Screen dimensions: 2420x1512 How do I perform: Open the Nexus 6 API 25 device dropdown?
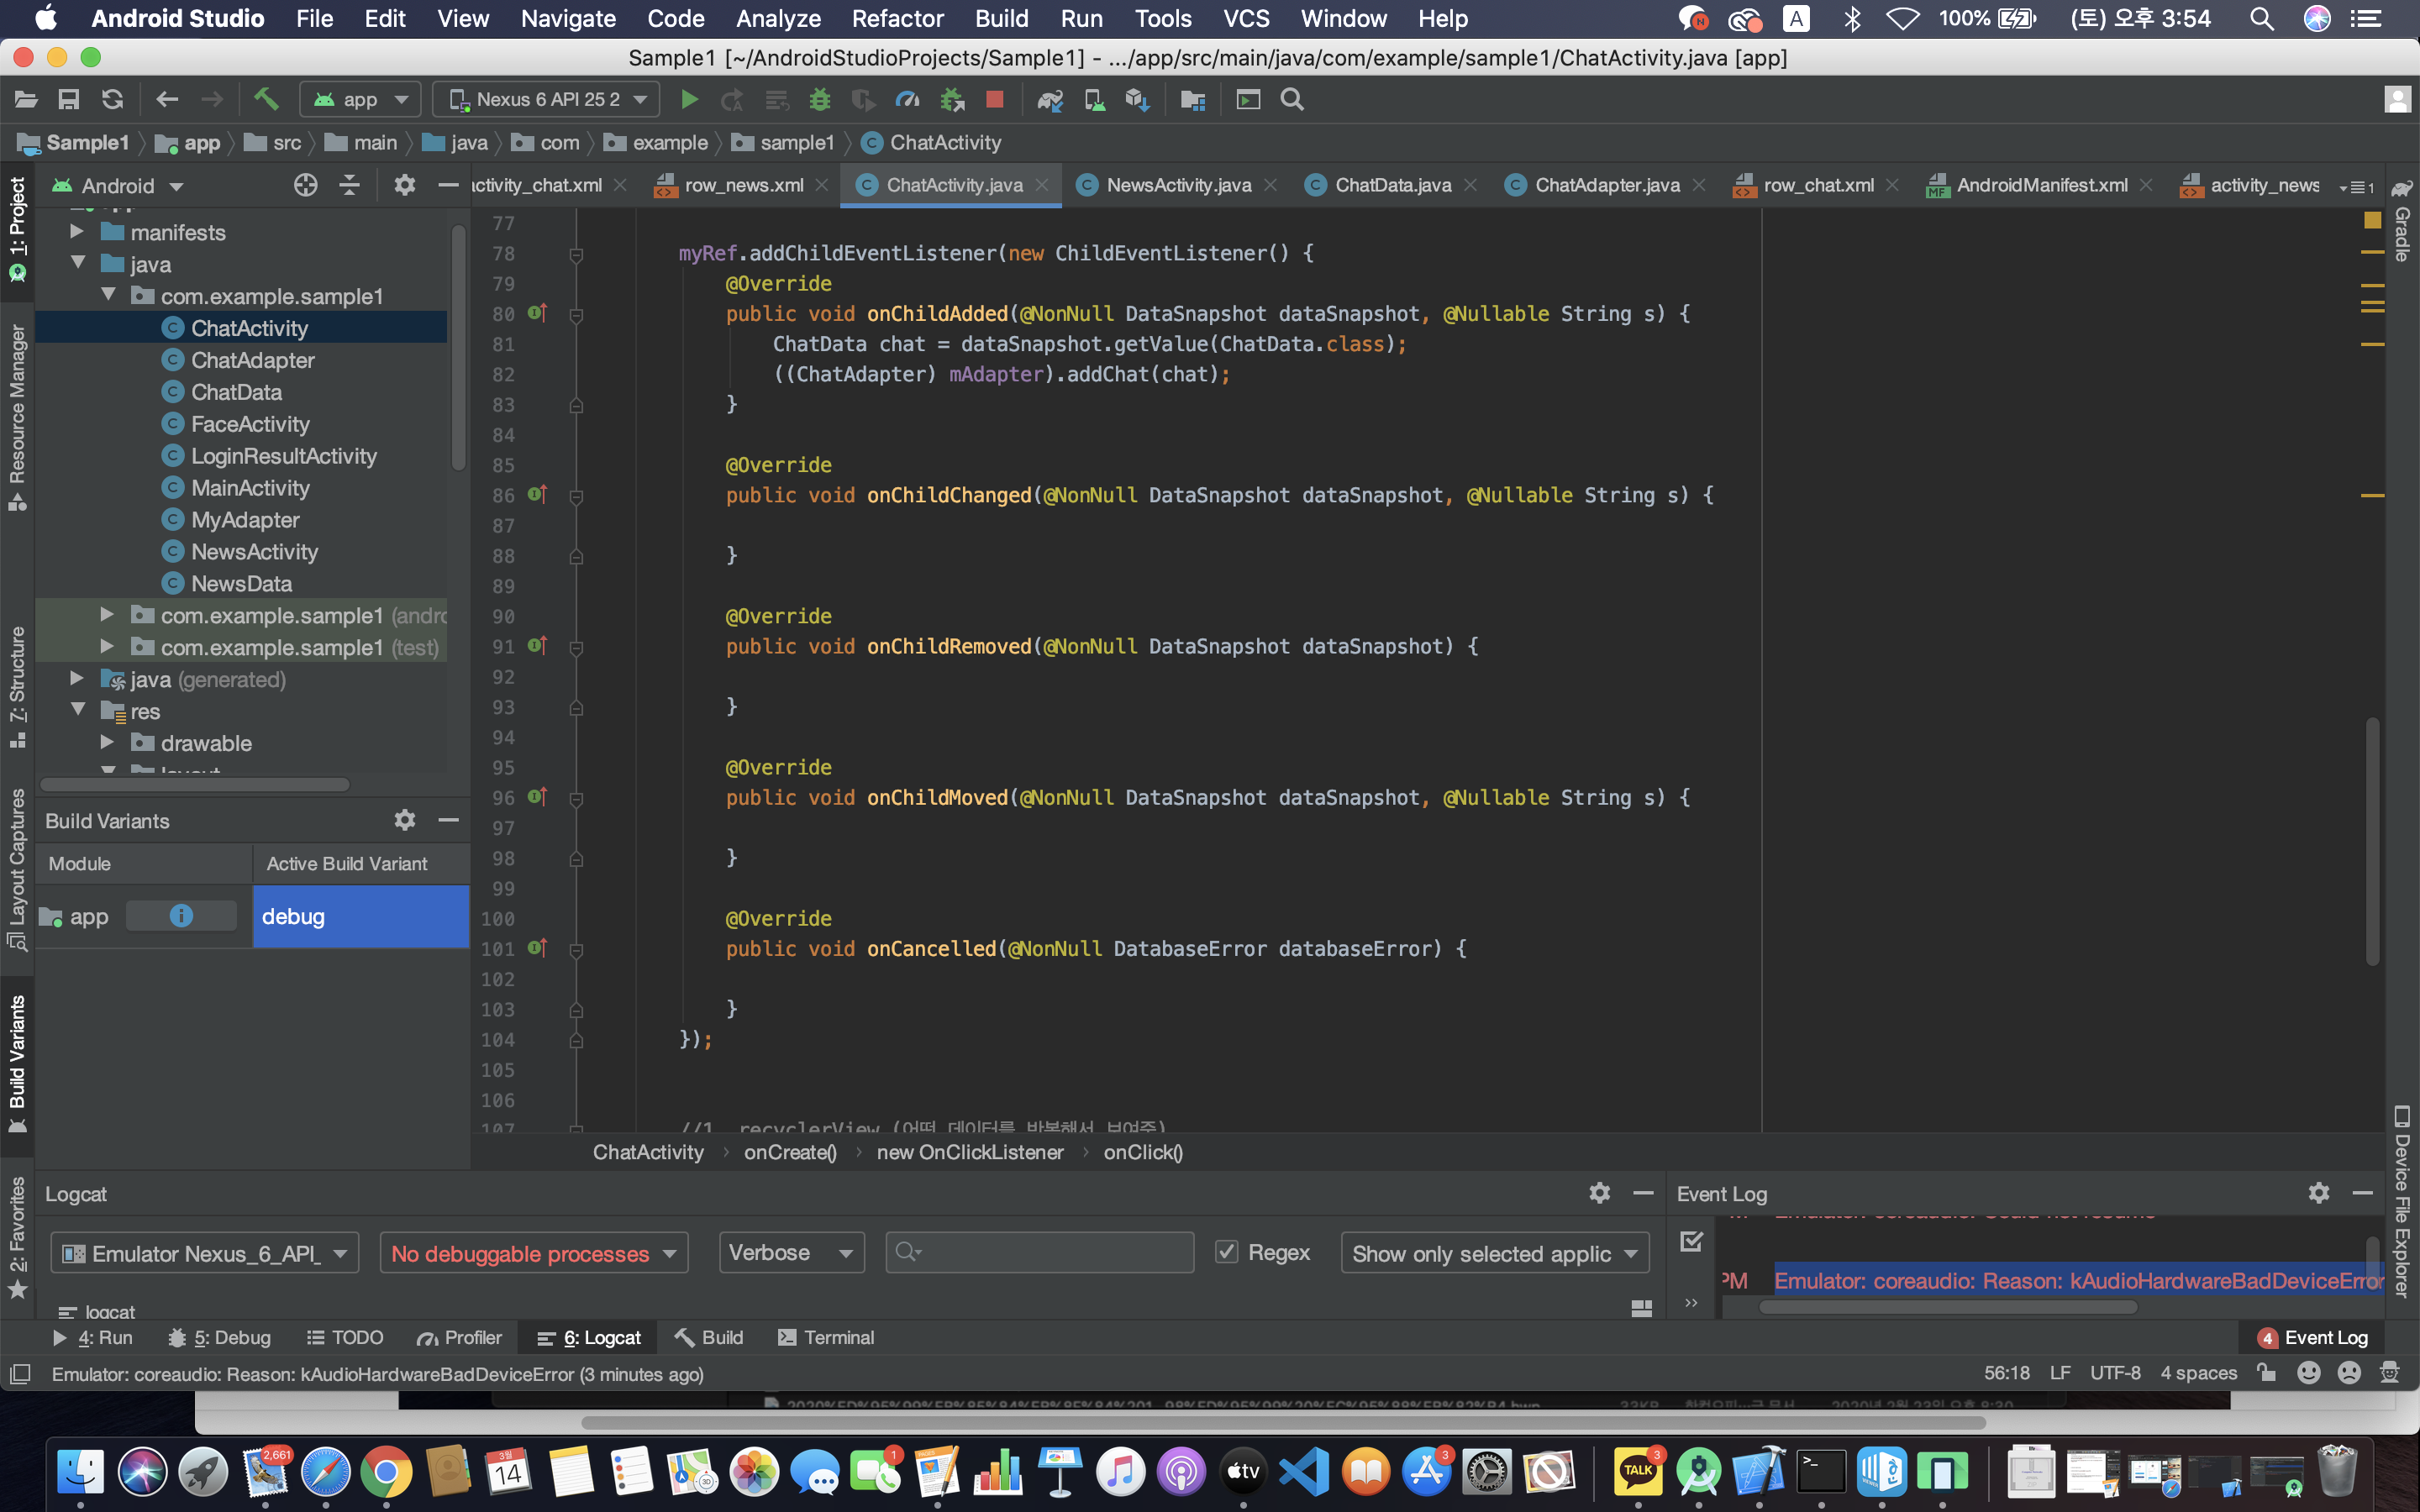(x=547, y=100)
